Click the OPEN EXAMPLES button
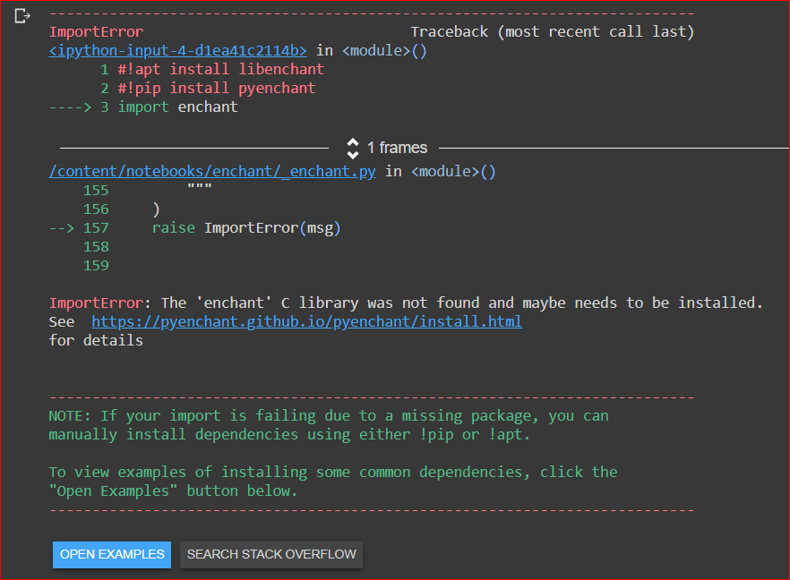Image resolution: width=790 pixels, height=580 pixels. 112,554
